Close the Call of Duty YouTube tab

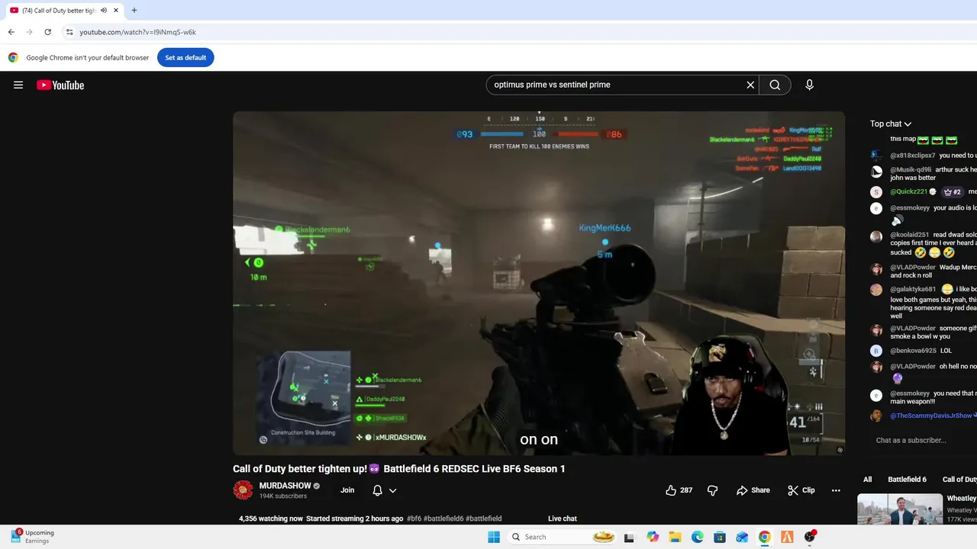coord(116,11)
